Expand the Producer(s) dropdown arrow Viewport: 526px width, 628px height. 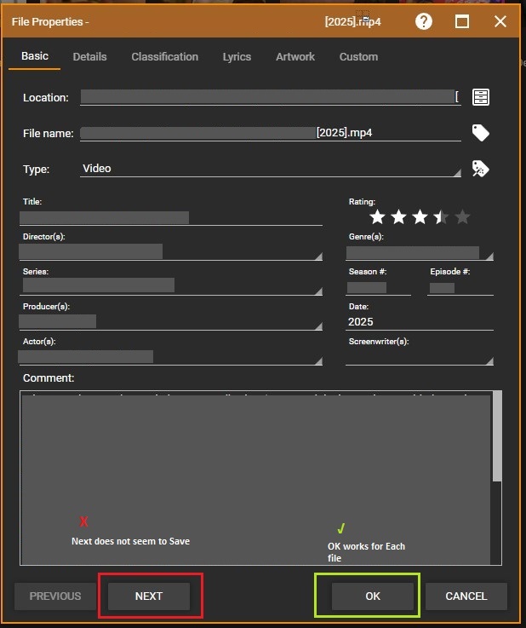(318, 326)
